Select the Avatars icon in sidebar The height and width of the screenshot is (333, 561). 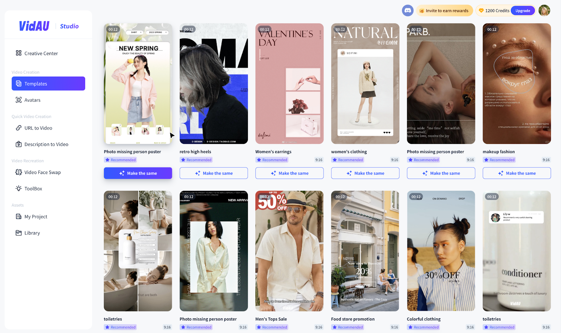coord(19,100)
